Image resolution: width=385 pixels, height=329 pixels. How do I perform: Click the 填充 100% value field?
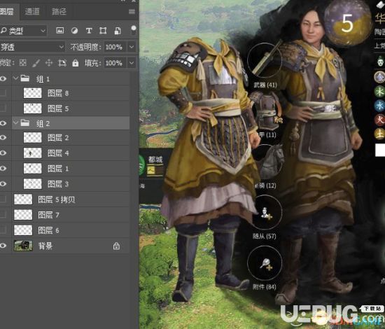[115, 63]
